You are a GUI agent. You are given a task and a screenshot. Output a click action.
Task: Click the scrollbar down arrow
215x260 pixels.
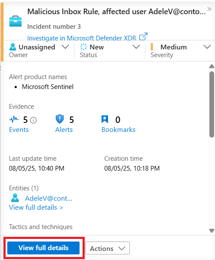pyautogui.click(x=212, y=231)
